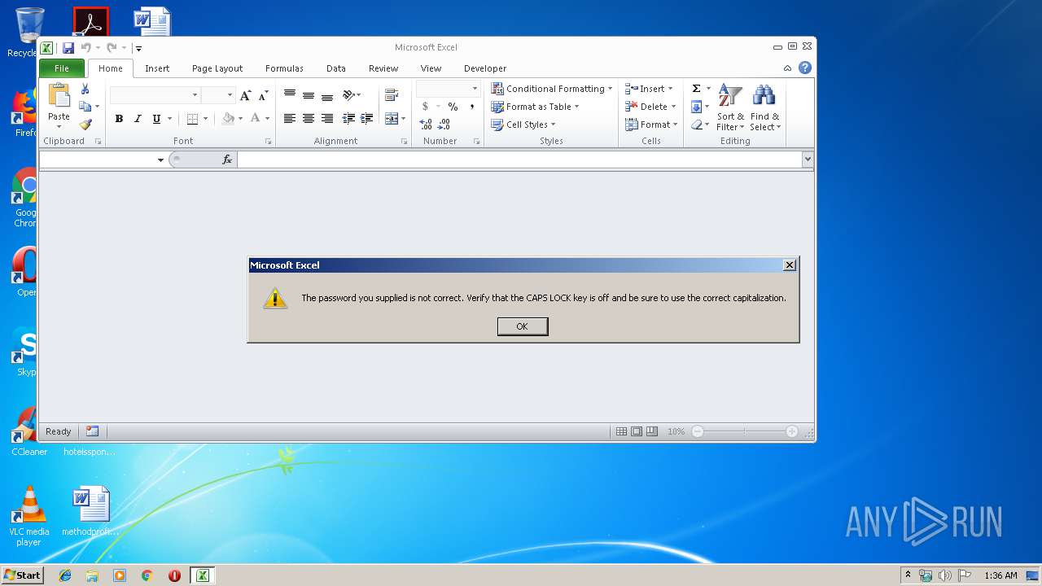The width and height of the screenshot is (1042, 586).
Task: Click the Insert Function fx icon
Action: pos(227,160)
